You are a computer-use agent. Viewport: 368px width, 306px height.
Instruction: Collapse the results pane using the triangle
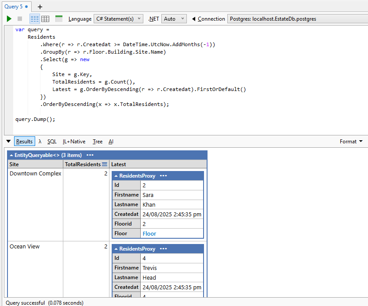coord(8,141)
